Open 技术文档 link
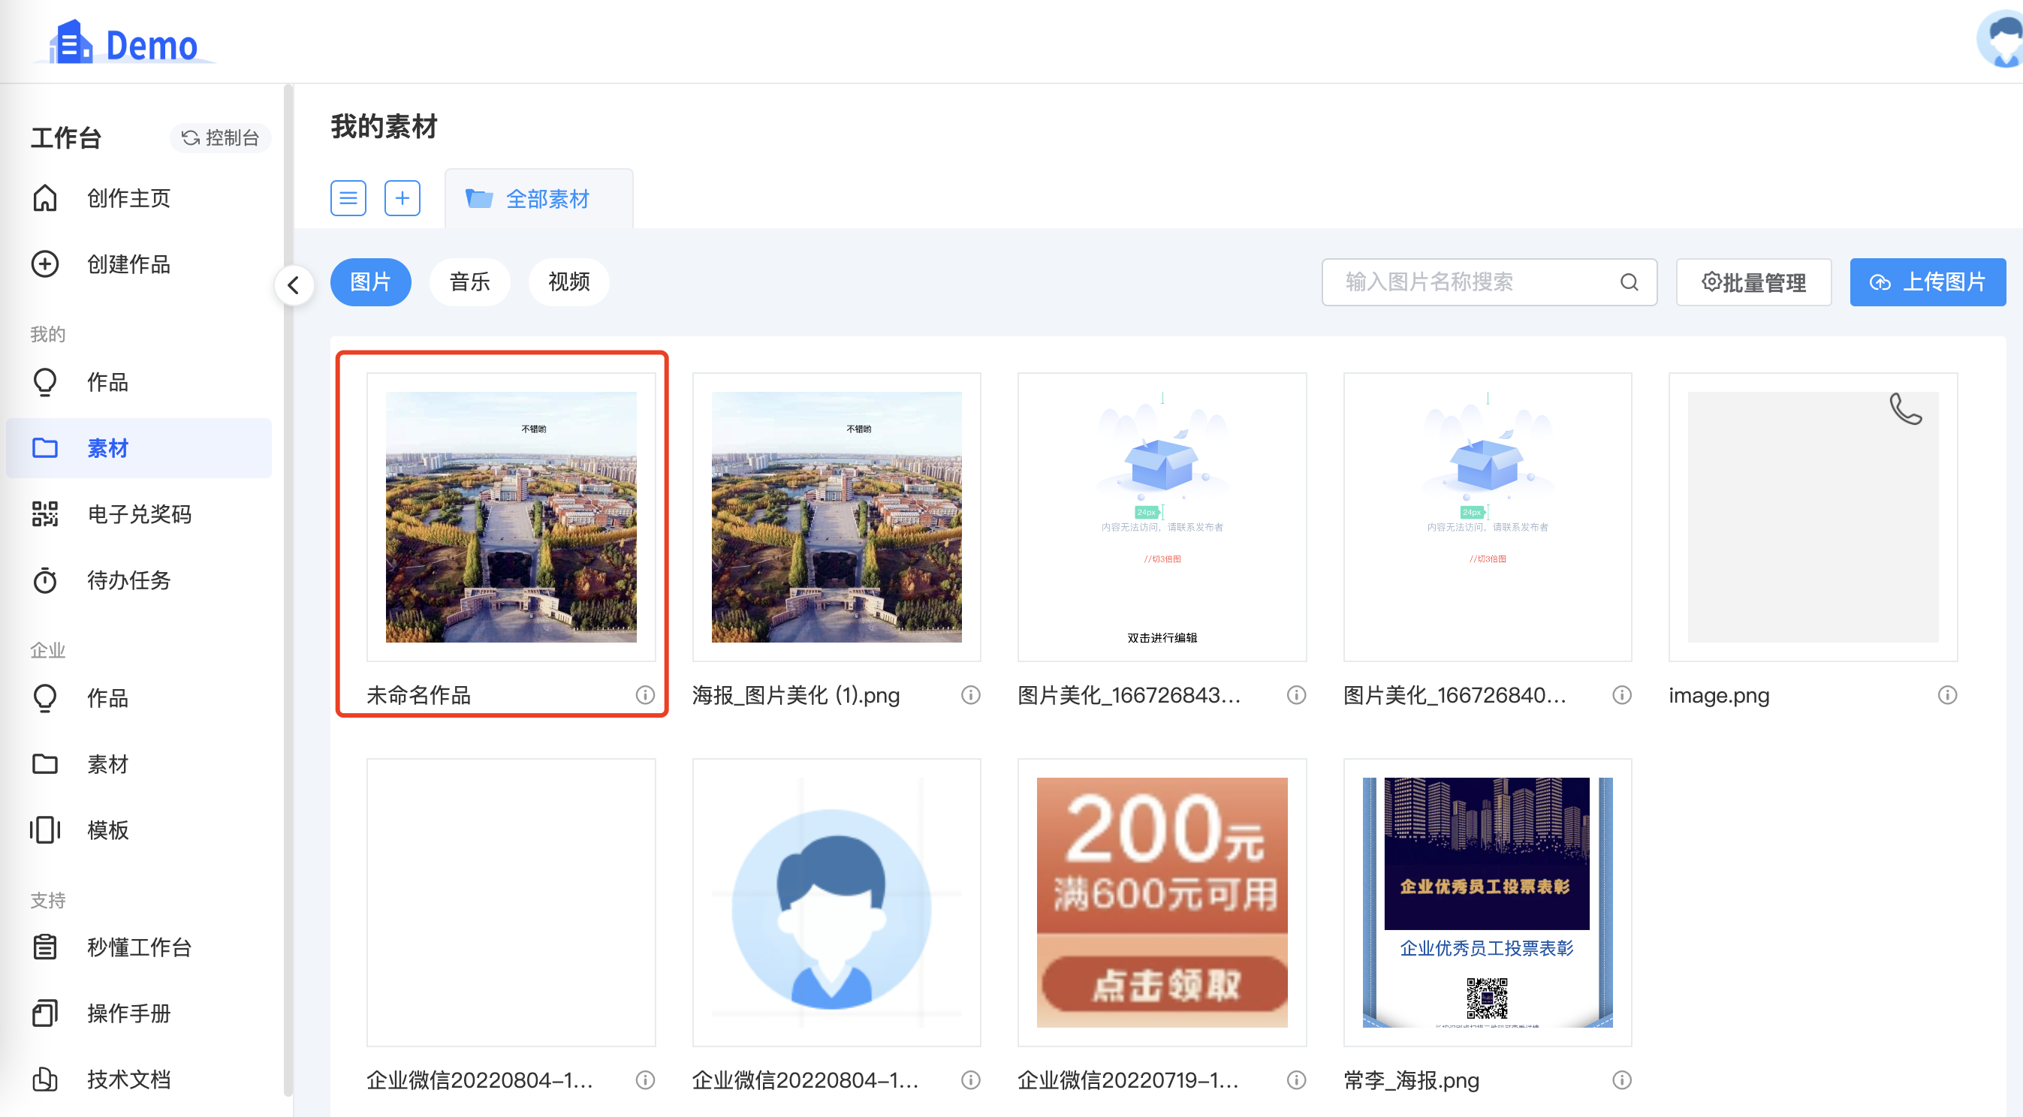 129,1079
